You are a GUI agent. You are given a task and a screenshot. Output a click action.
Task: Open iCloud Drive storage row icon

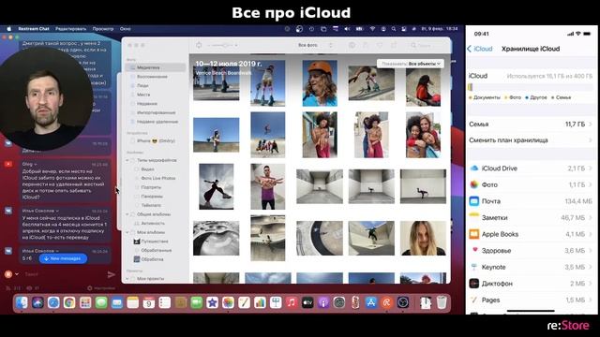474,168
